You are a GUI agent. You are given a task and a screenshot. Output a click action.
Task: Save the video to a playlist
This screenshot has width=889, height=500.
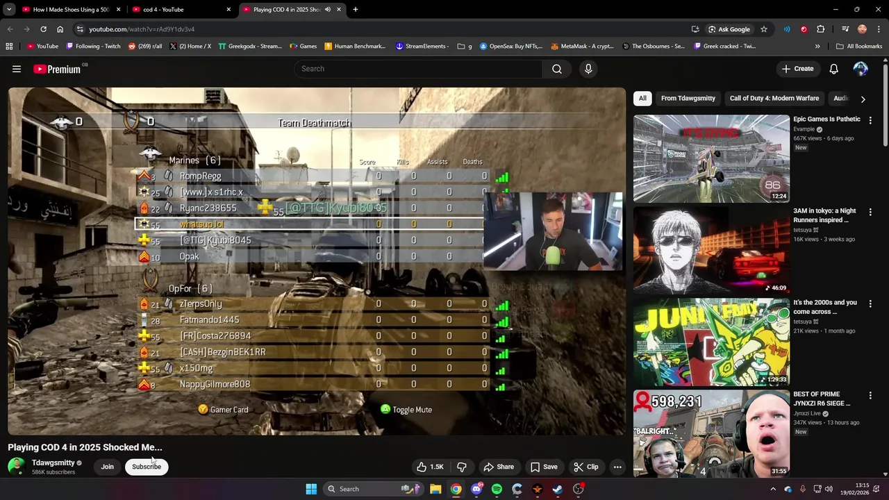[x=544, y=467]
